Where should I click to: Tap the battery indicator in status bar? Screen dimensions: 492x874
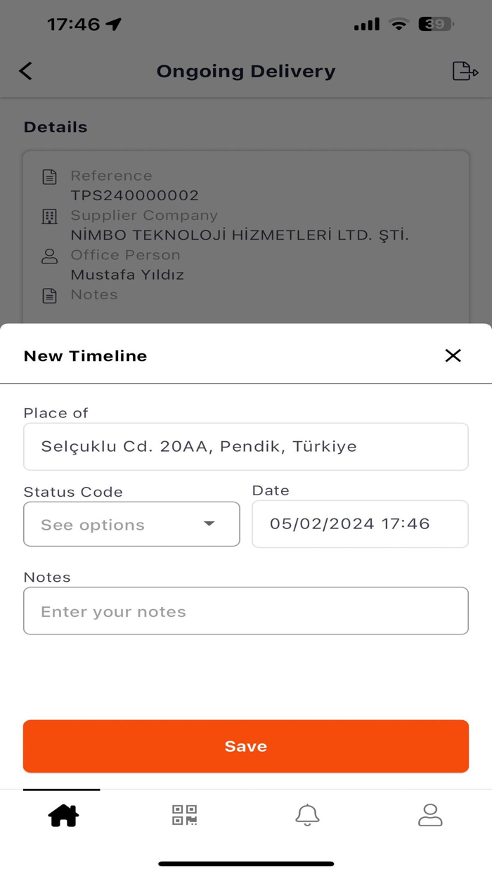click(435, 23)
